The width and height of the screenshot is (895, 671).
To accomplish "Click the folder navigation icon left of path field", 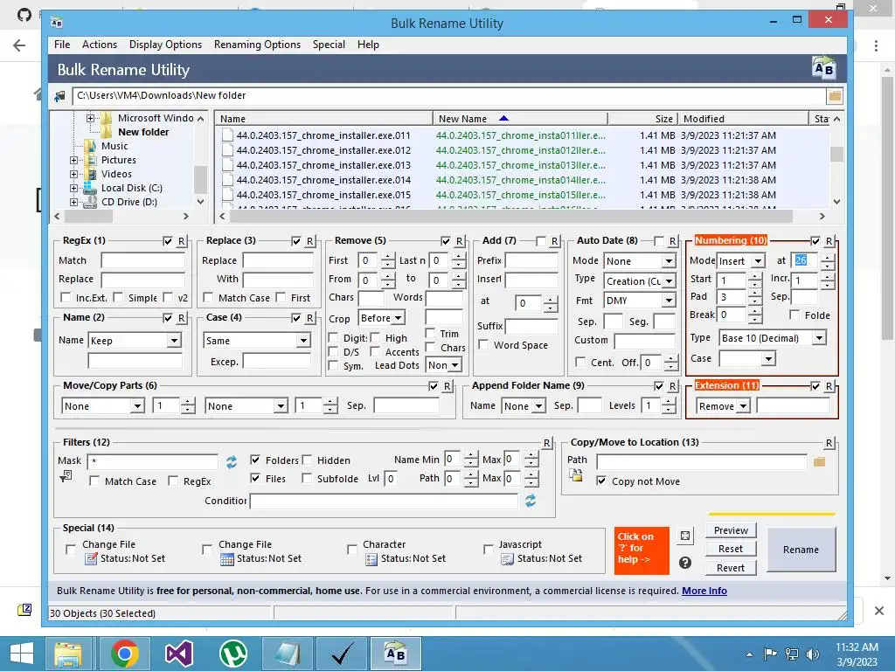I will pos(59,96).
